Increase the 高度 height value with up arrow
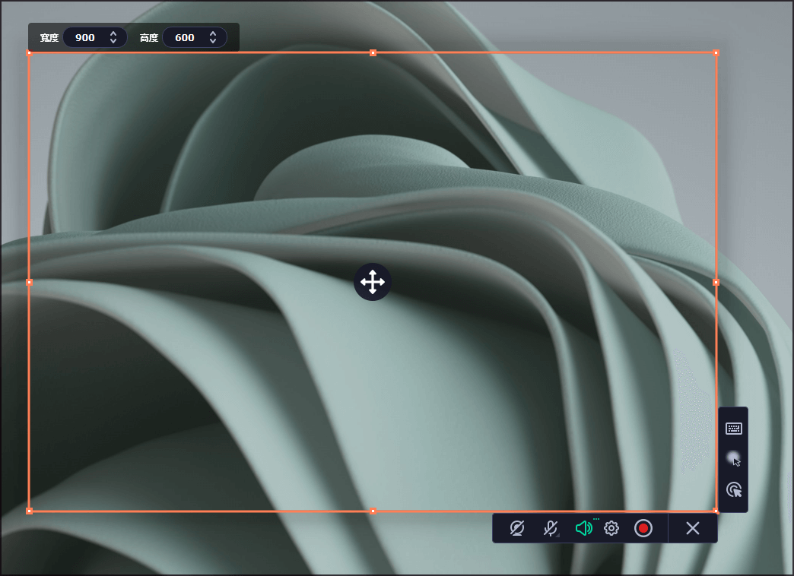794x576 pixels. click(213, 33)
